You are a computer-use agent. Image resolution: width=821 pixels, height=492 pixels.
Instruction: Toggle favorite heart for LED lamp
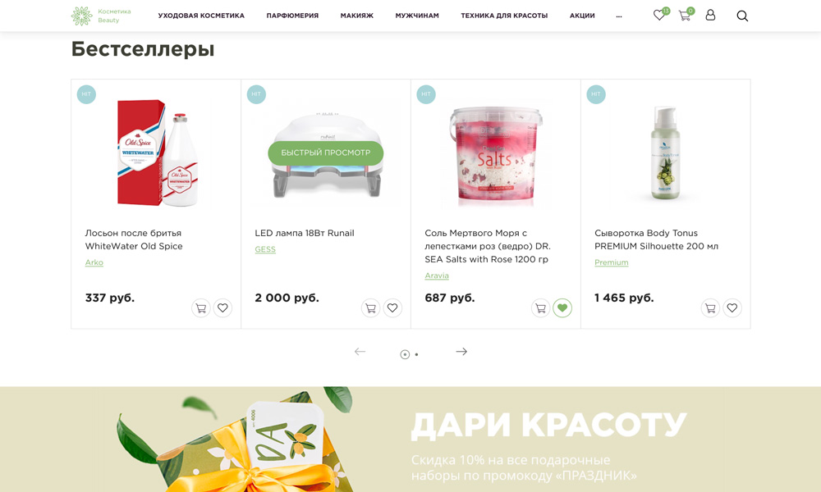click(392, 308)
